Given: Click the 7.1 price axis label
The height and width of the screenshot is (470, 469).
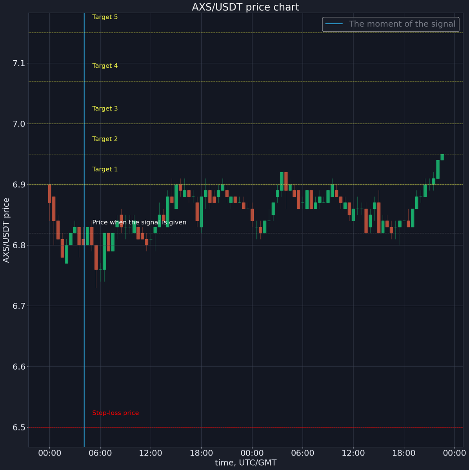Looking at the screenshot, I should pos(20,63).
